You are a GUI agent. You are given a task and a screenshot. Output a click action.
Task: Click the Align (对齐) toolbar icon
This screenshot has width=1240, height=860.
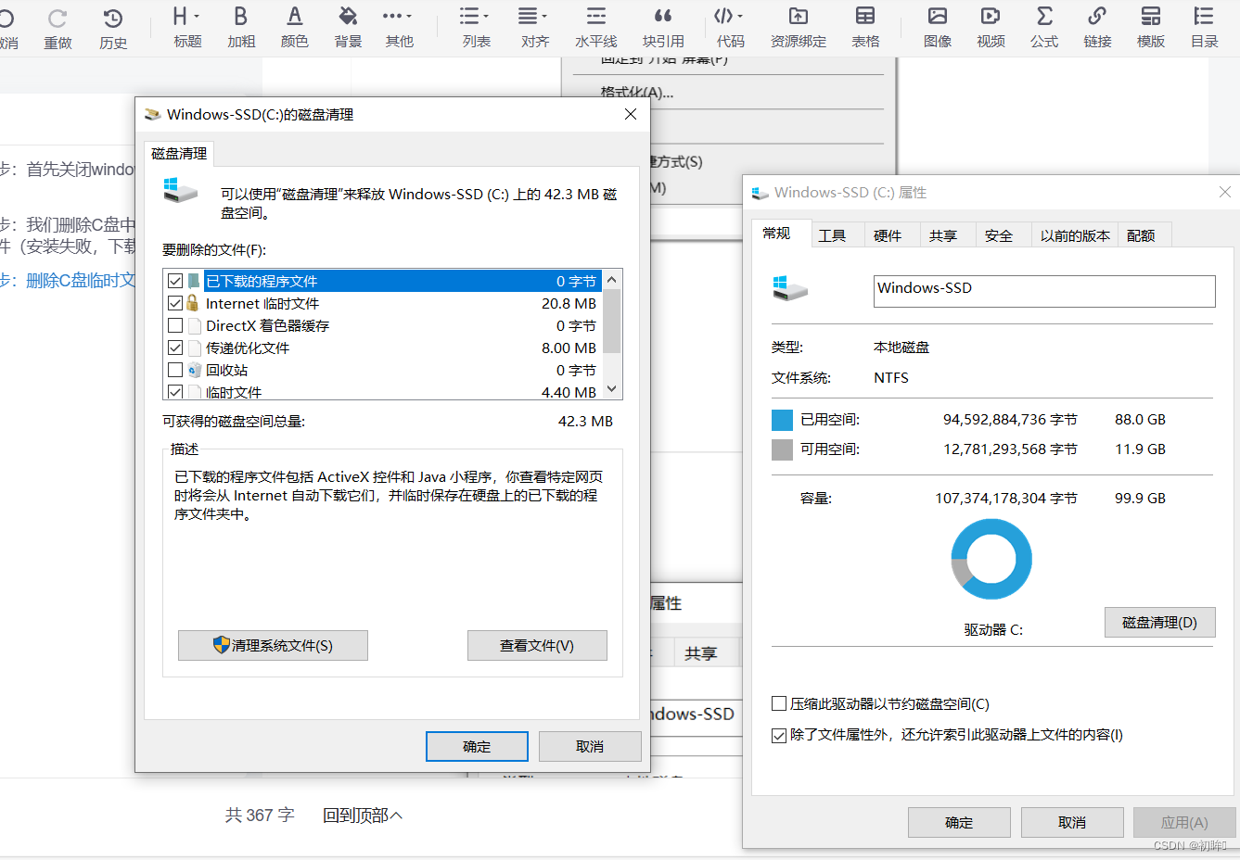tap(528, 16)
